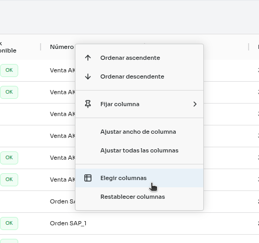Screen dimensions: 259x243
Task: Choose Ajustar todas las columnas
Action: 139,150
